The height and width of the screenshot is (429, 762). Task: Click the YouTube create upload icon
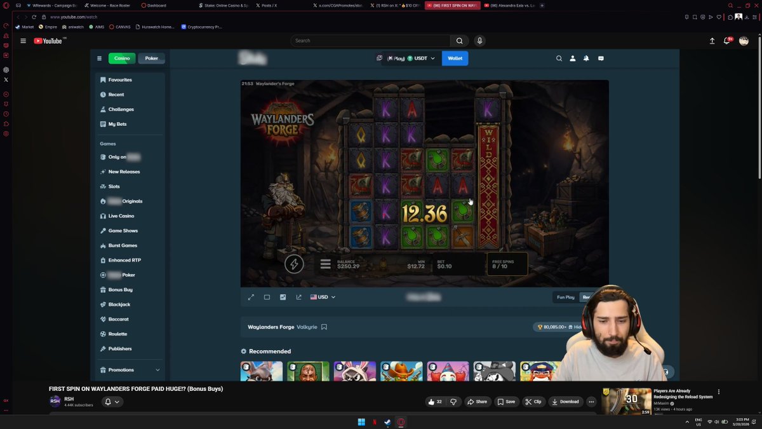click(x=712, y=41)
